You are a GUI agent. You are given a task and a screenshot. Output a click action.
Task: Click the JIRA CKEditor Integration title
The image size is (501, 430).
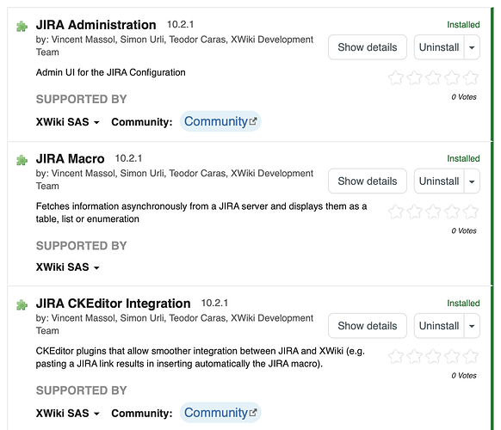pos(113,304)
